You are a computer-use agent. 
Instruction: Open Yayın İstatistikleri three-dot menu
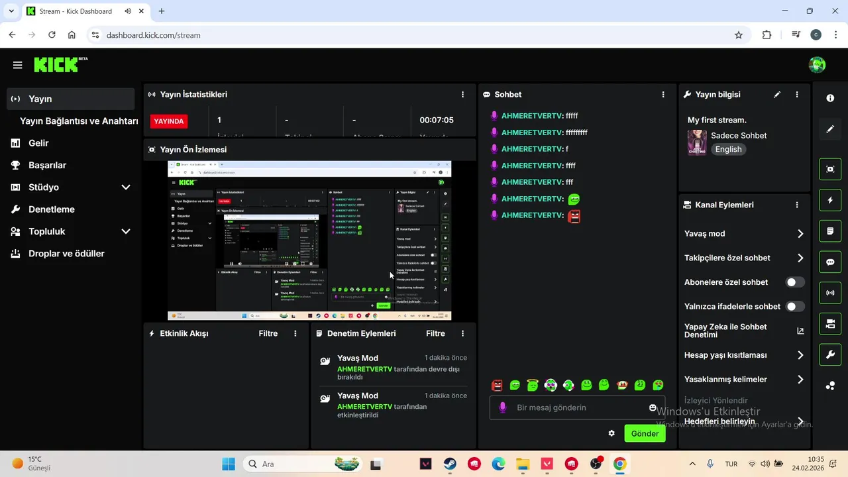462,95
